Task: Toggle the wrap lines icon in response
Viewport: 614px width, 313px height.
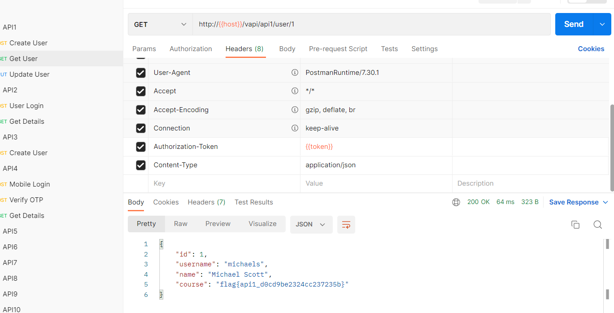Action: pyautogui.click(x=346, y=225)
